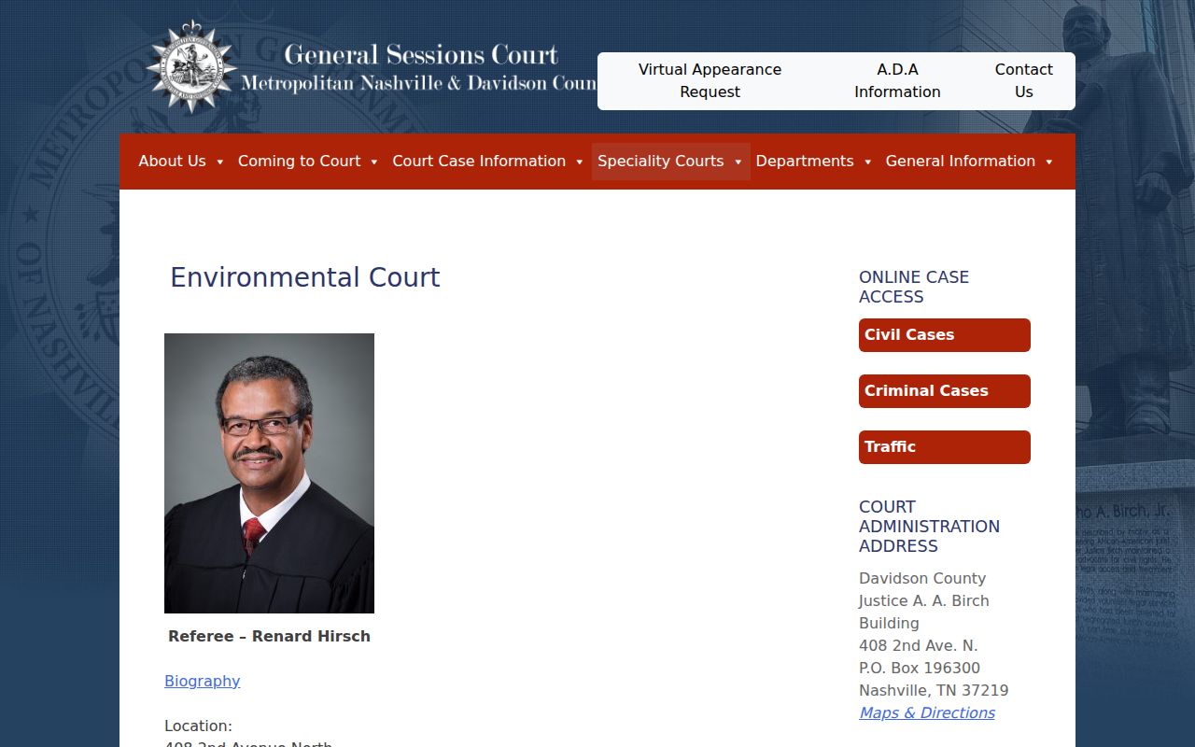The image size is (1195, 747).
Task: Click the ONLINE CASE ACCESS heading
Action: pyautogui.click(x=914, y=287)
